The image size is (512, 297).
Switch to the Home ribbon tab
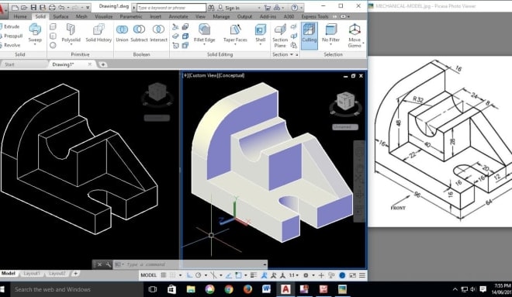click(x=20, y=16)
